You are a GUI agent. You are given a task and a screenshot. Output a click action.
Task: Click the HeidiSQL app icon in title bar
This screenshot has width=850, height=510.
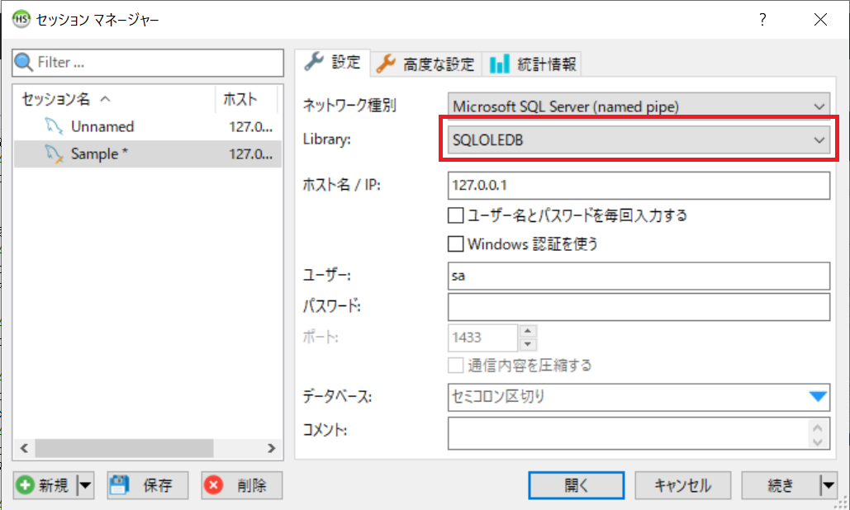click(x=21, y=20)
